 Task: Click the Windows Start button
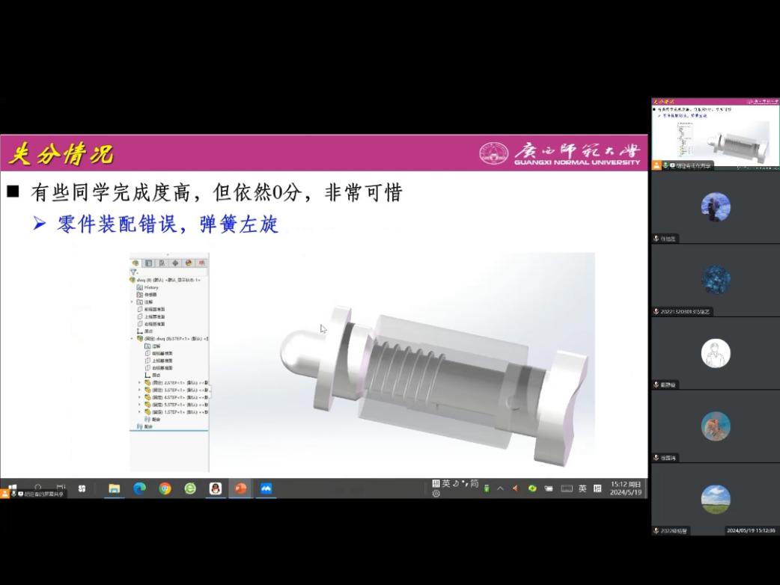(13, 488)
